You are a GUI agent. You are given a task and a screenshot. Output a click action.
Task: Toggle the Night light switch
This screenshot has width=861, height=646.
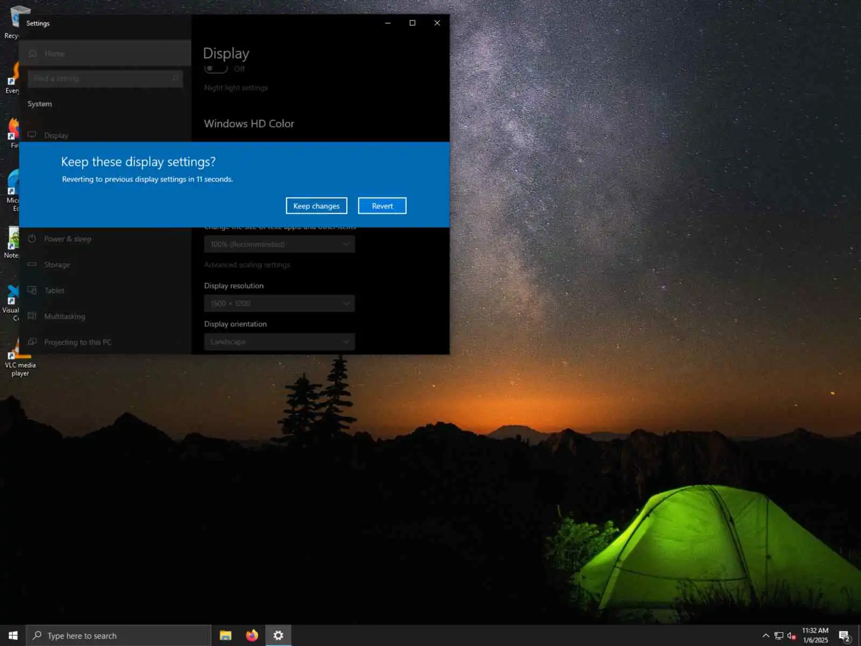point(216,68)
